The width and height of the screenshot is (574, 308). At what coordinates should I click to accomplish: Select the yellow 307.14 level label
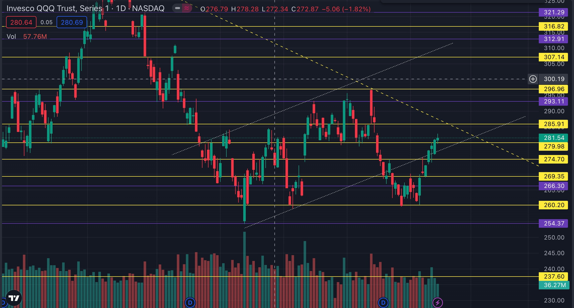tap(553, 57)
